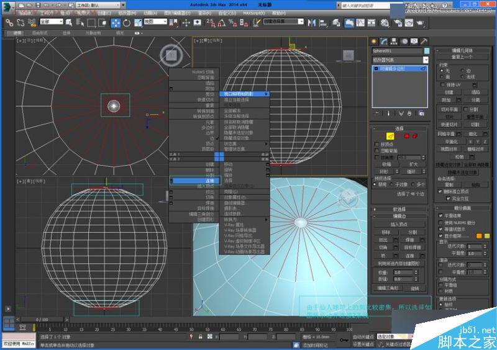The image size is (497, 350).
Task: Select the Polygon sub-object level icon
Action: pos(406,135)
